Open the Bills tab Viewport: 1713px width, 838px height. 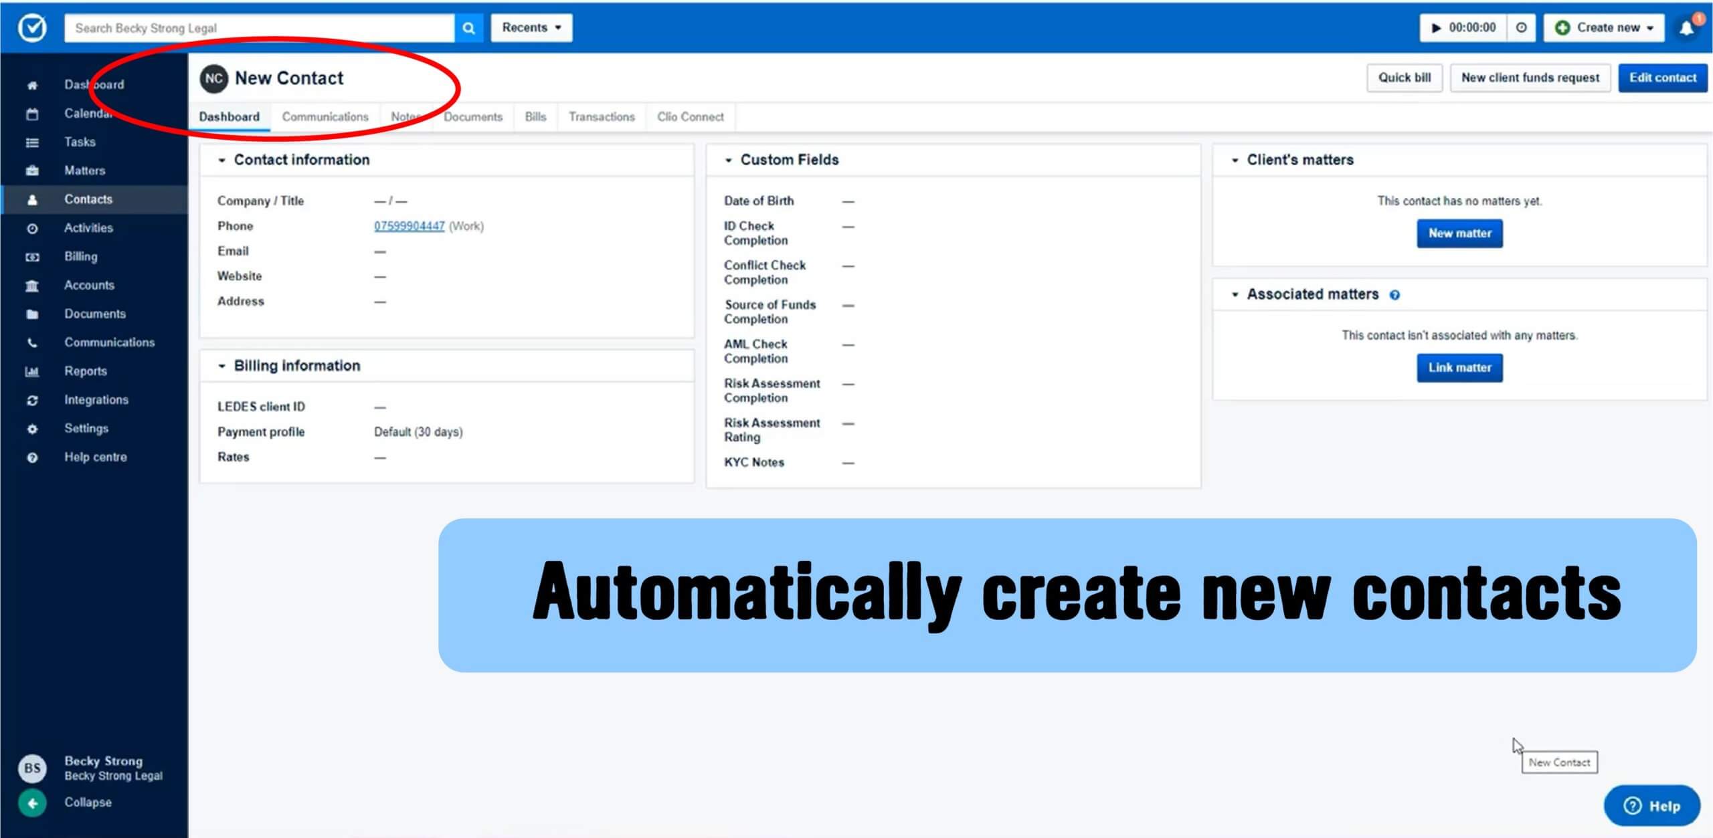pos(535,117)
